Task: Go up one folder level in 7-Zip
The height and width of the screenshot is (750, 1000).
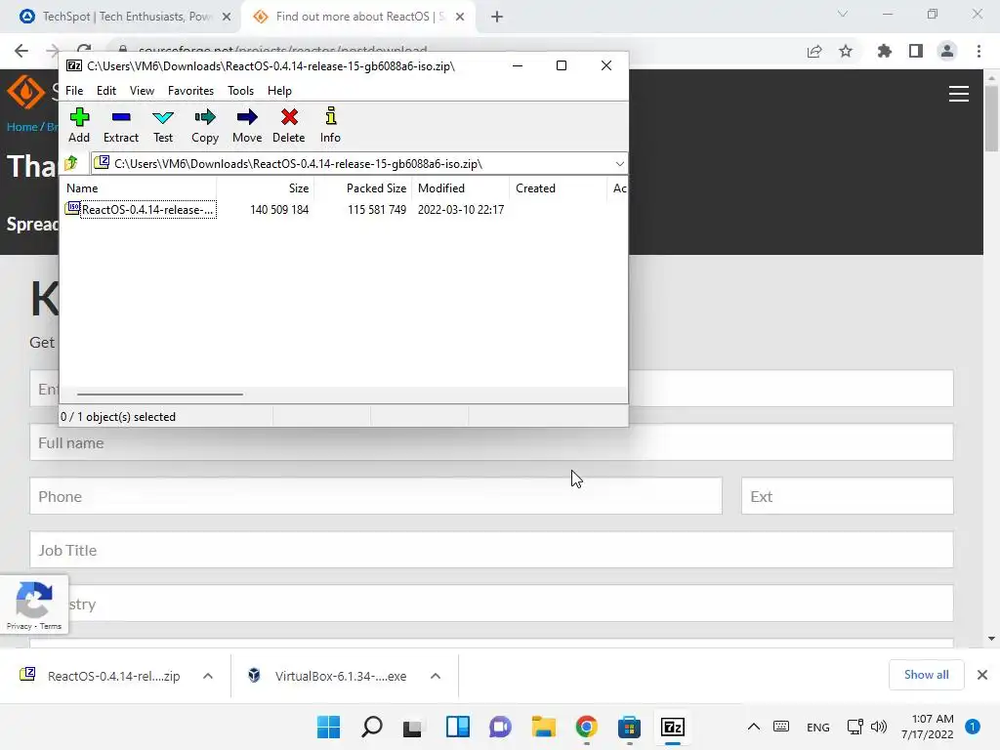Action: pyautogui.click(x=71, y=163)
